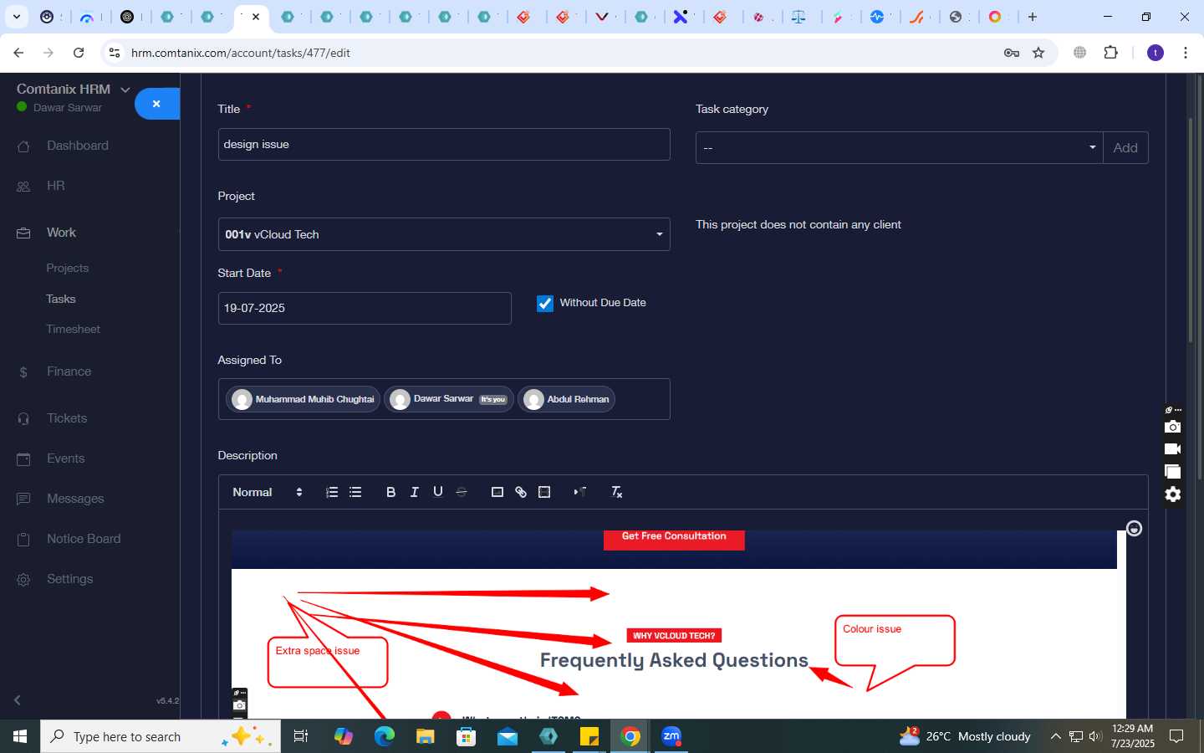1204x753 pixels.
Task: Click the floating settings gear icon
Action: 1173,494
